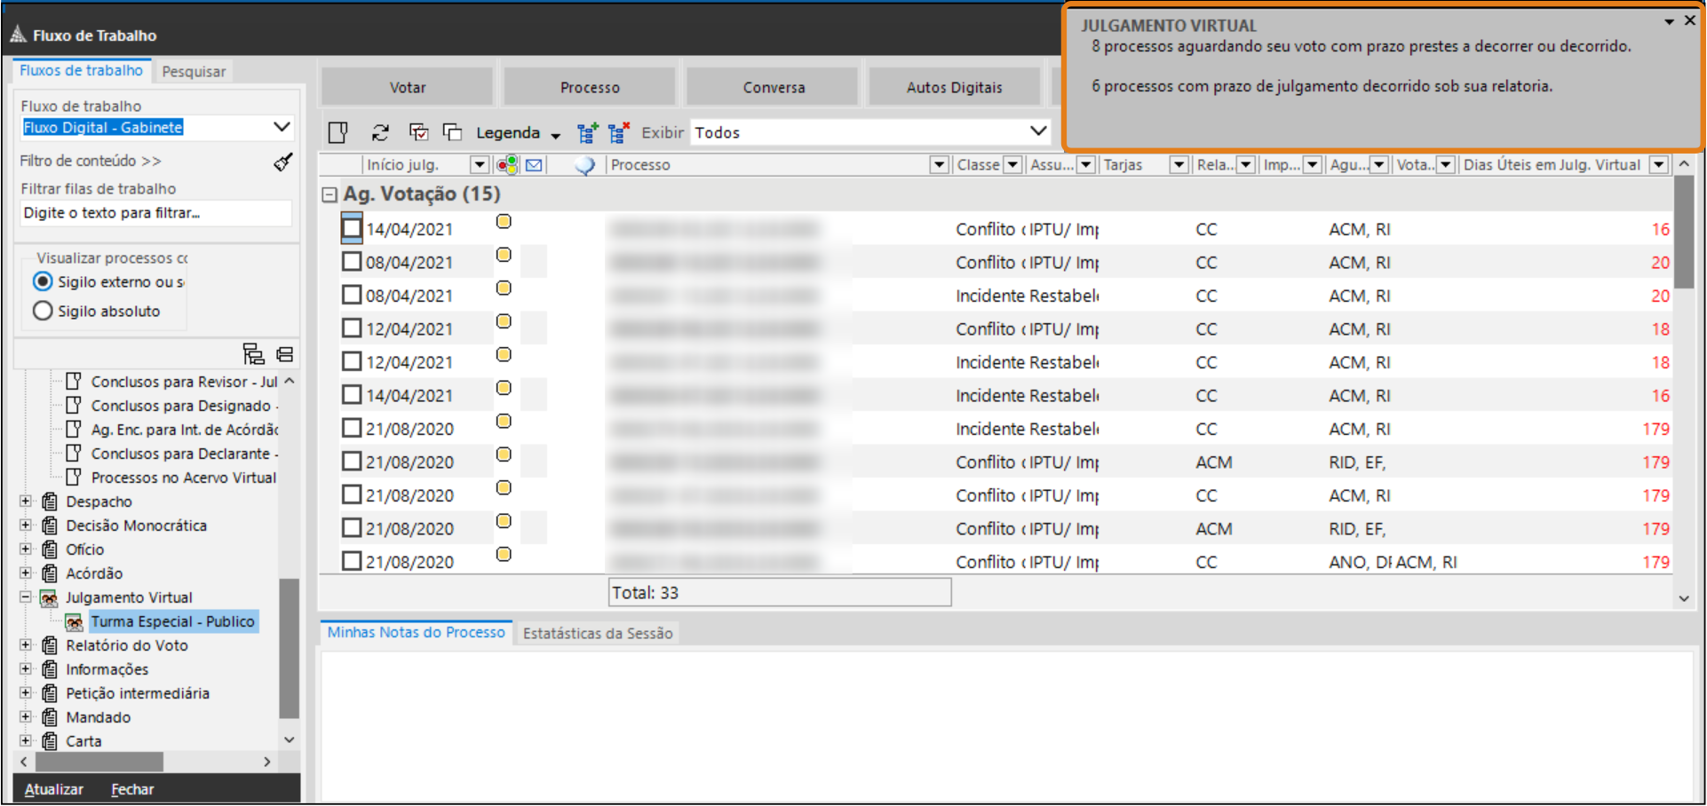Click the Fluxo de Trabalho title icon

pos(19,35)
